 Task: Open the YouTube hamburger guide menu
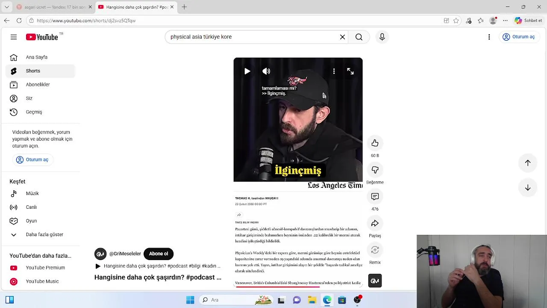(14, 37)
